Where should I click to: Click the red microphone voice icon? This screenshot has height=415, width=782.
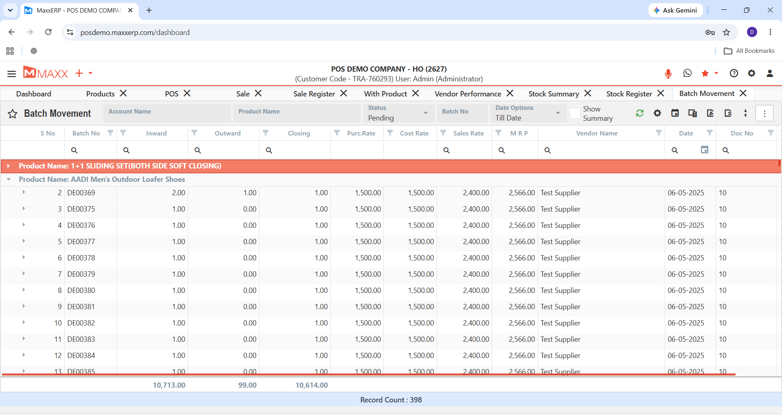pyautogui.click(x=668, y=73)
